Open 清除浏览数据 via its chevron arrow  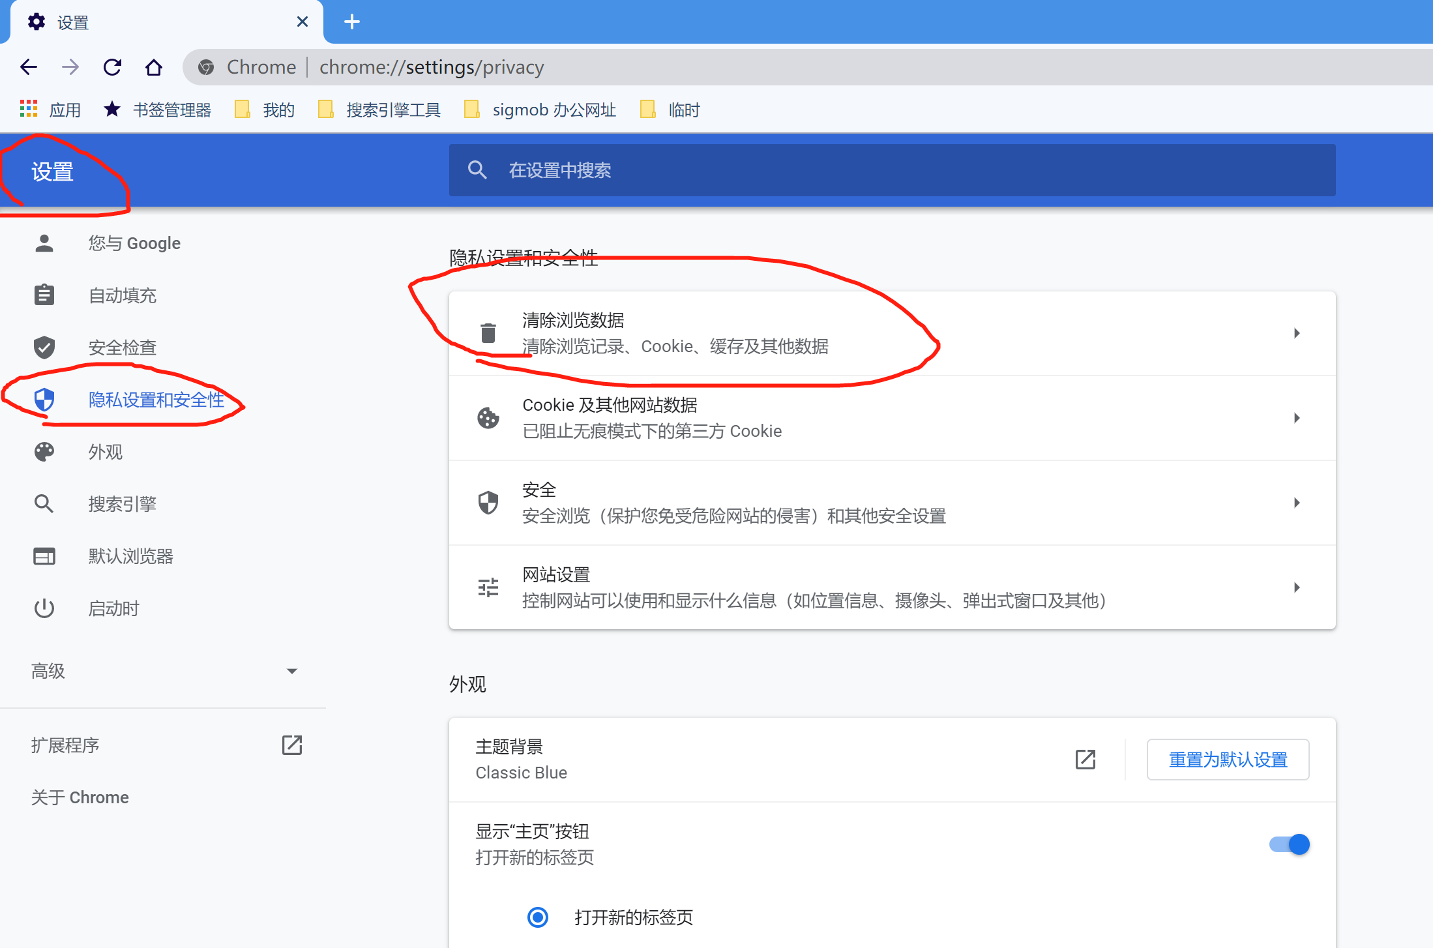click(x=1296, y=333)
